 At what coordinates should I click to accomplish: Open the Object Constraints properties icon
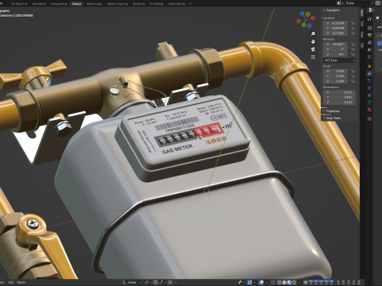[369, 95]
